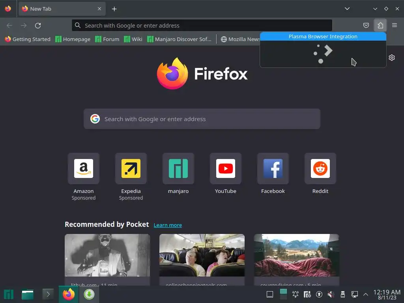Click the back navigation arrow
Image resolution: width=404 pixels, height=303 pixels.
[9, 26]
